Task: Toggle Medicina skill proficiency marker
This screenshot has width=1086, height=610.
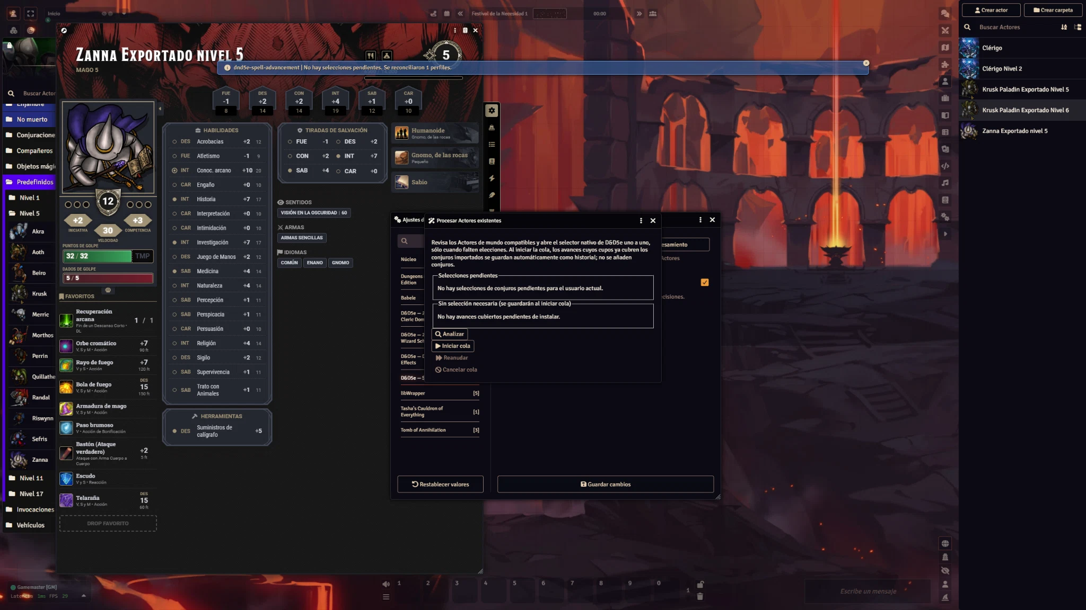Action: pyautogui.click(x=174, y=272)
